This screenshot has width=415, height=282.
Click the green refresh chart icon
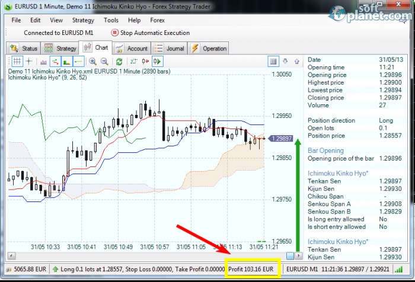[119, 62]
